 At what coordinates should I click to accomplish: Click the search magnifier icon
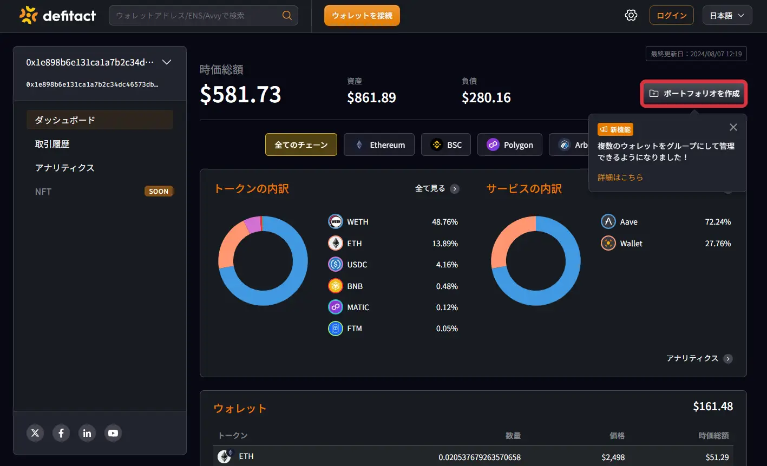tap(287, 16)
